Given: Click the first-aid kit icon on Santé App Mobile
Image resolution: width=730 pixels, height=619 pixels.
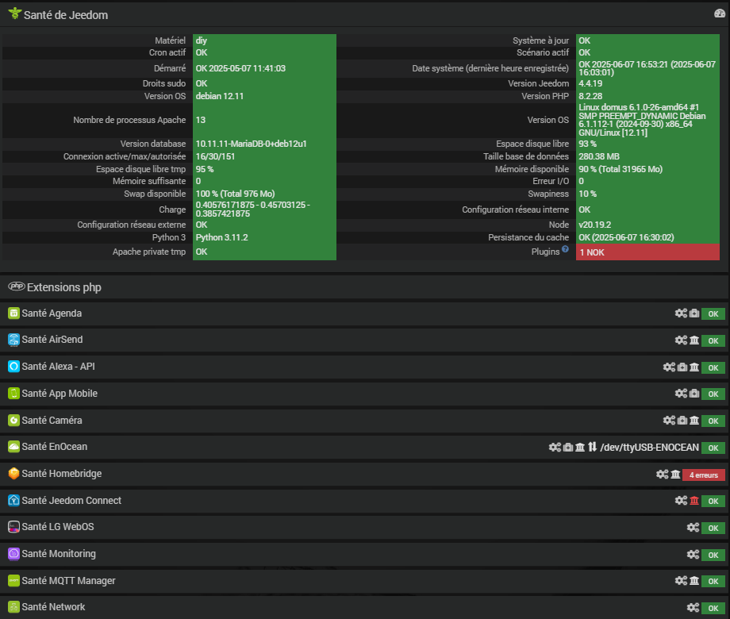Looking at the screenshot, I should click(x=694, y=394).
